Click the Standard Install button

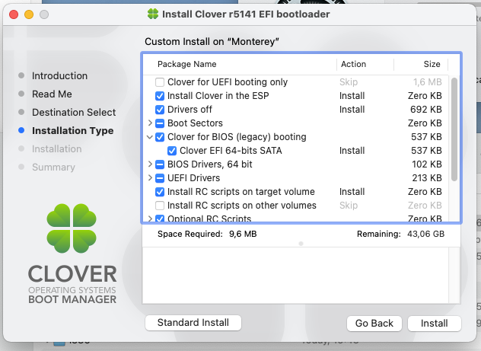pos(193,323)
